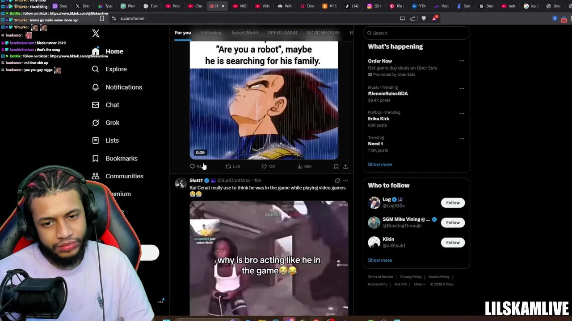Open the Erika Kirk trend
This screenshot has width=572, height=321.
(x=379, y=119)
